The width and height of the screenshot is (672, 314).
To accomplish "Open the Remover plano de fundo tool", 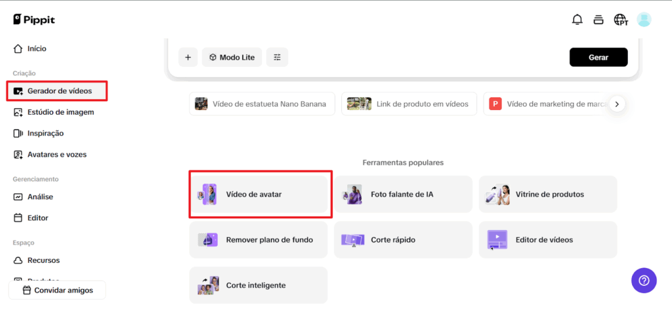I will tap(259, 240).
